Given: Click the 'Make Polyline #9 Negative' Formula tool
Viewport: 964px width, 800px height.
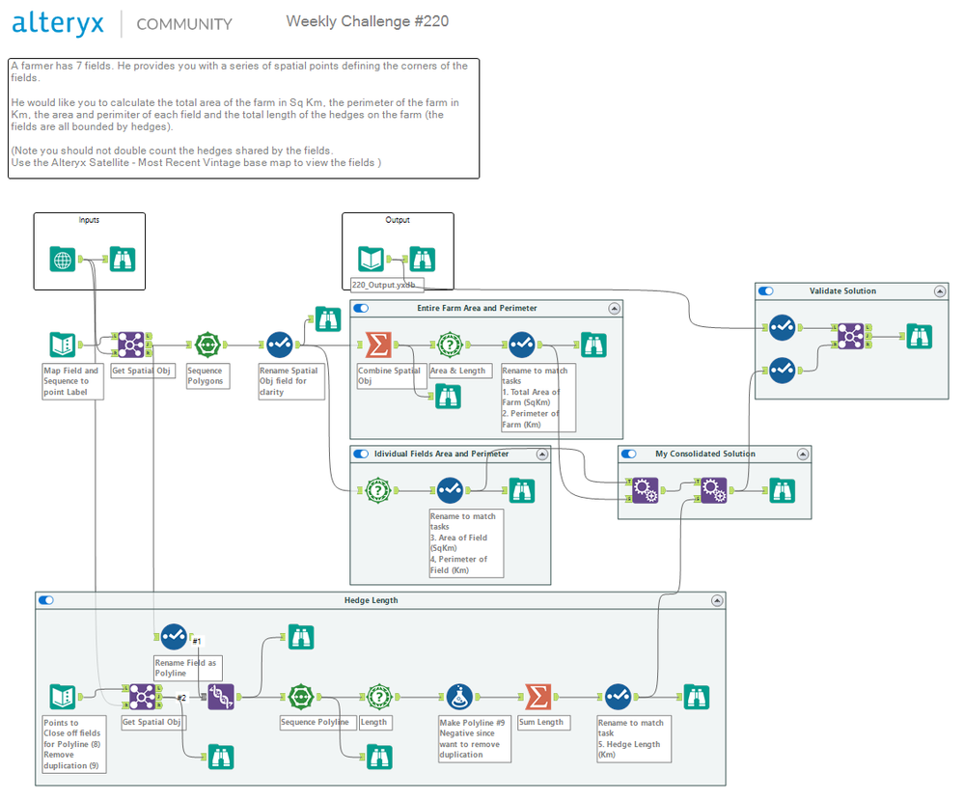Looking at the screenshot, I should pos(459,697).
